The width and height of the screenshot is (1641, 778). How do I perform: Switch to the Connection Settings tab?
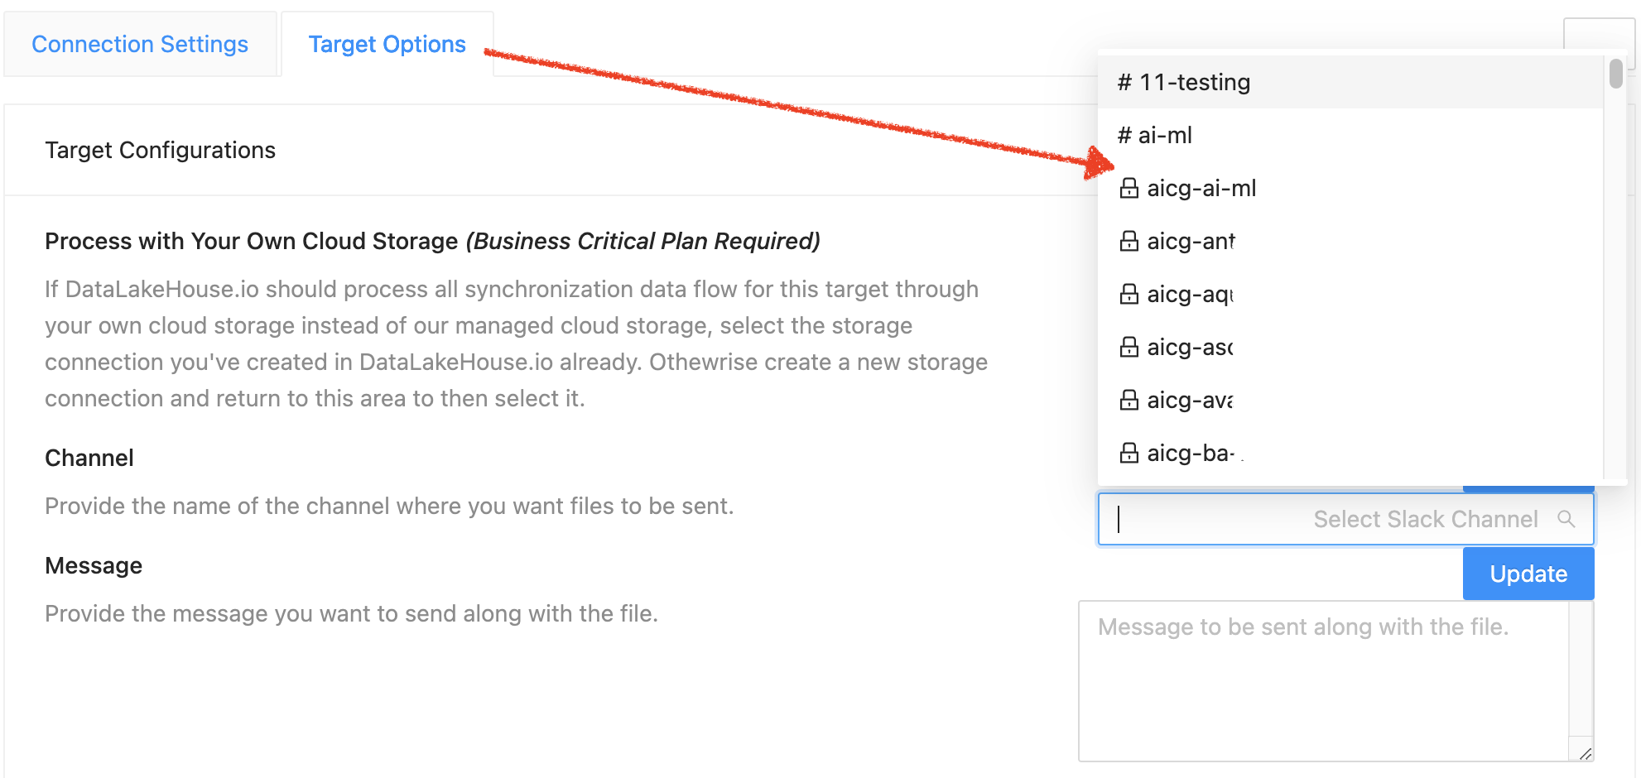tap(140, 45)
